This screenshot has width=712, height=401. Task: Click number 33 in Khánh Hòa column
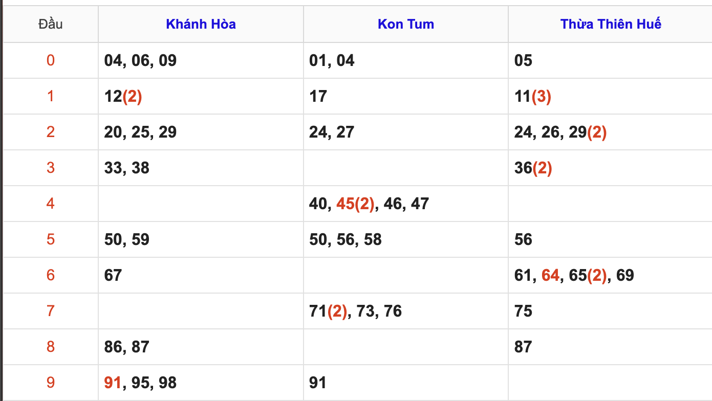click(x=113, y=168)
